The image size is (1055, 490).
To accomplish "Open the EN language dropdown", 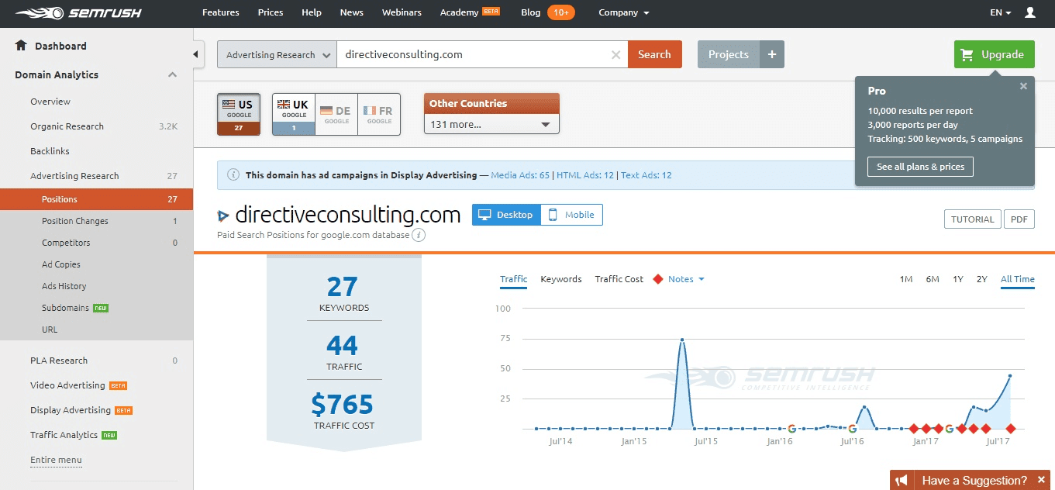I will tap(1001, 12).
